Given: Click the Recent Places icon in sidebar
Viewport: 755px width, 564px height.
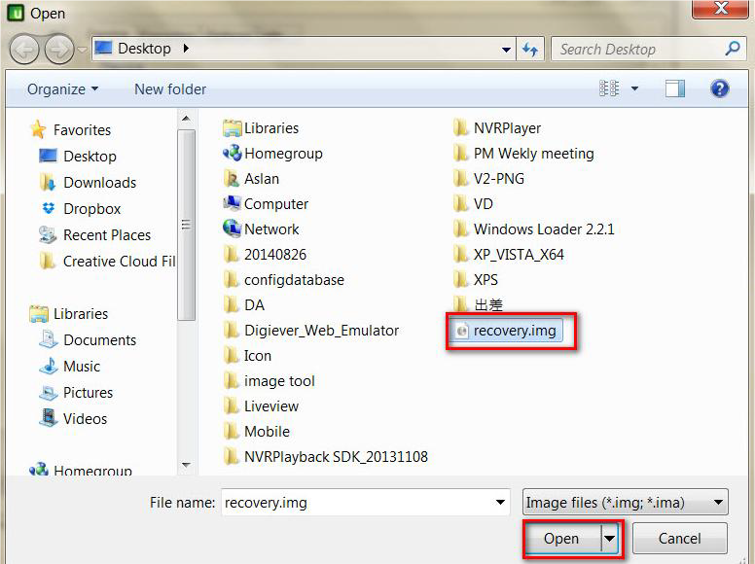Looking at the screenshot, I should click(x=48, y=235).
